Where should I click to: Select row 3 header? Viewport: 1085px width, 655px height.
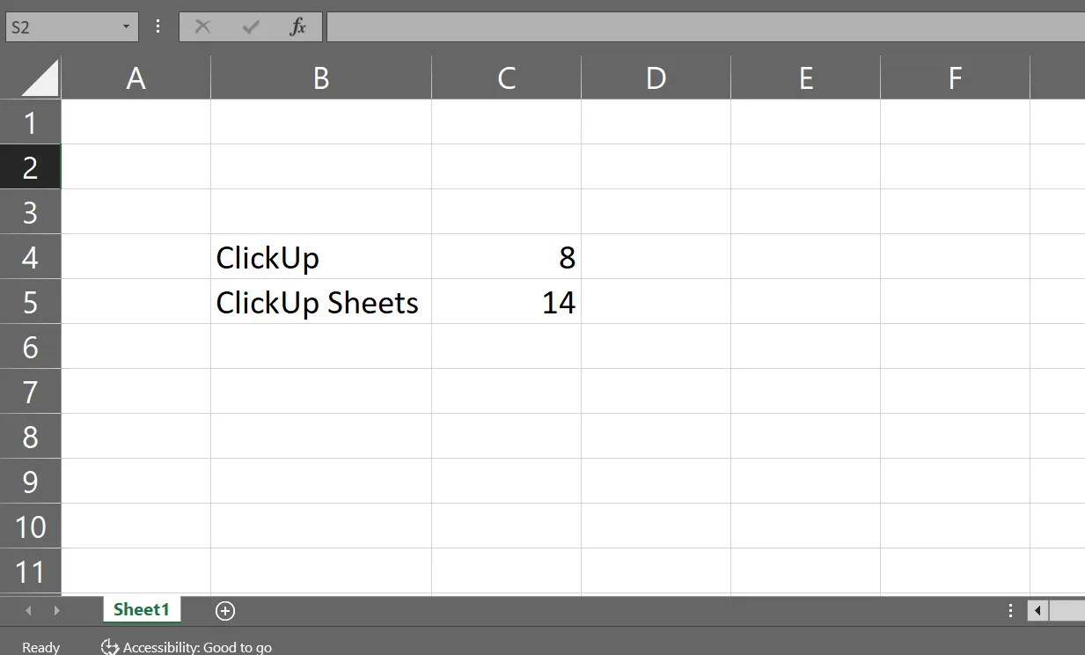(30, 212)
